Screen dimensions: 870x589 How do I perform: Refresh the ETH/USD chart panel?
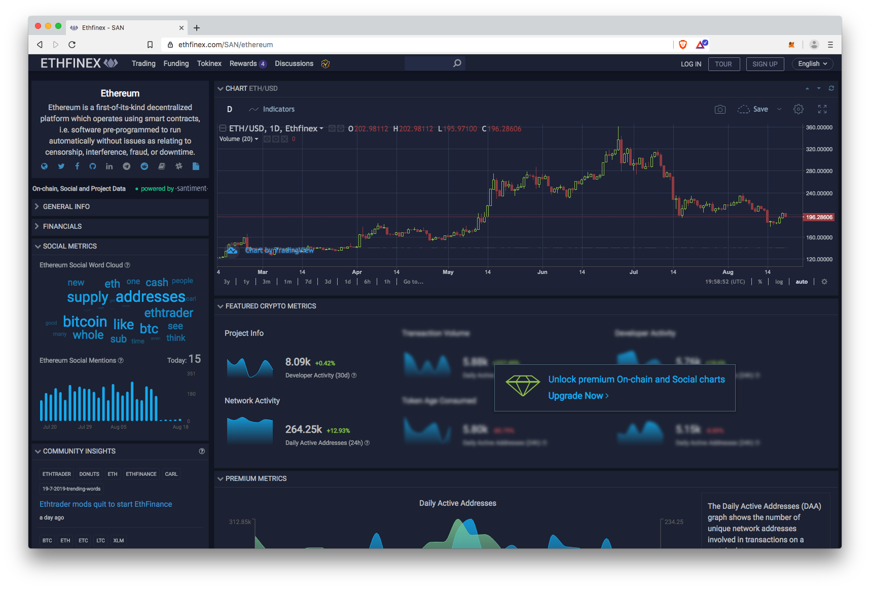pos(831,88)
